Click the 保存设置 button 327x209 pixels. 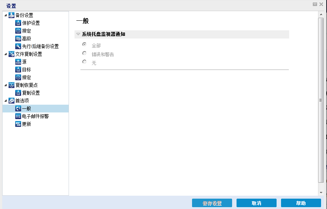pyautogui.click(x=212, y=203)
